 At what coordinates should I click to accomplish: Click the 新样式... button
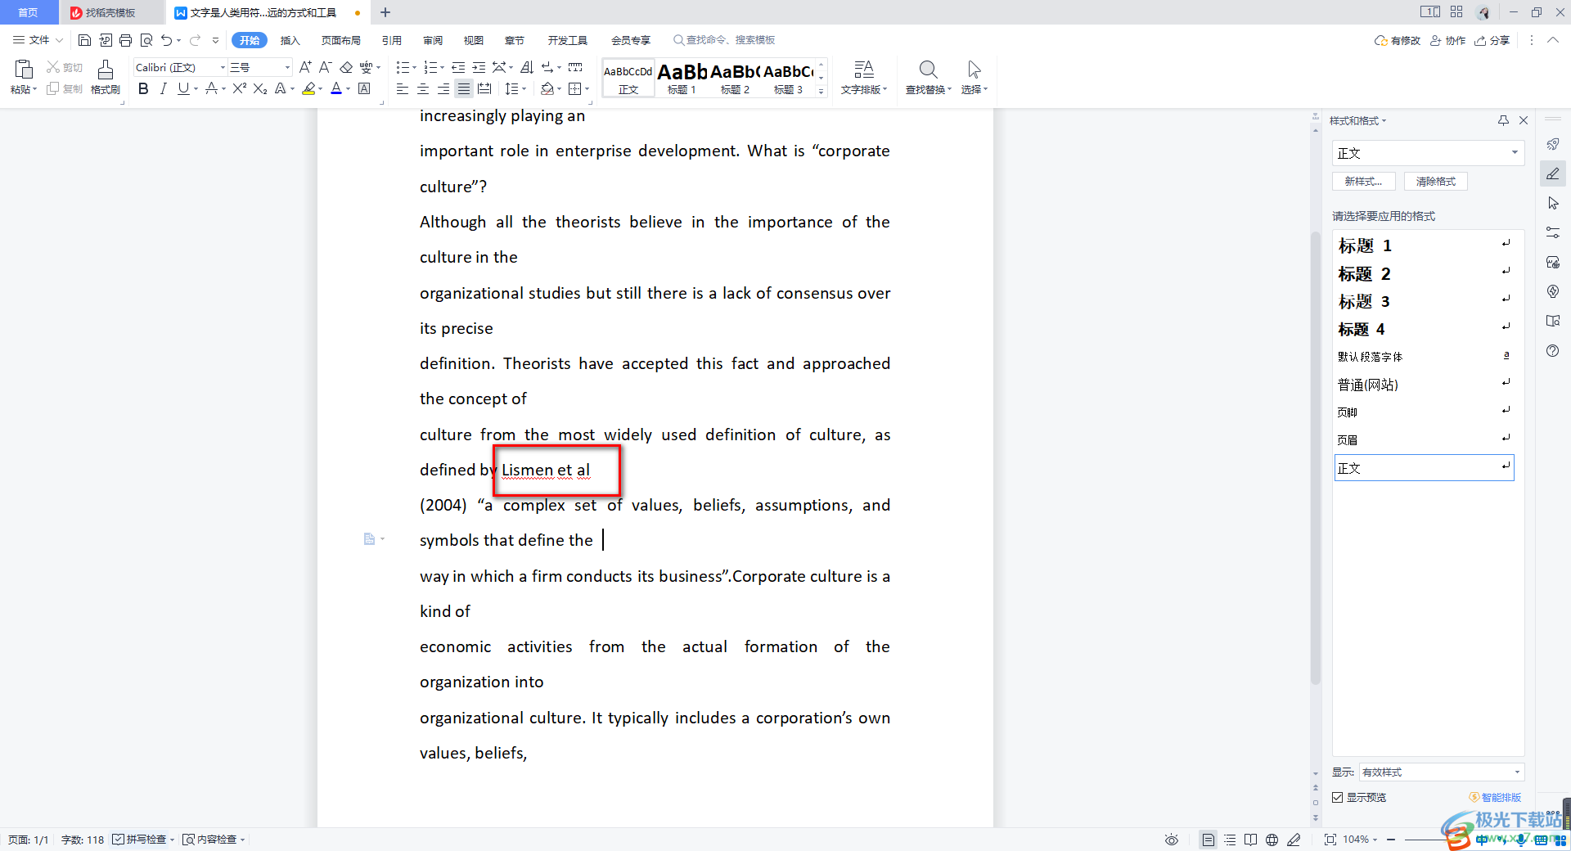1363,181
